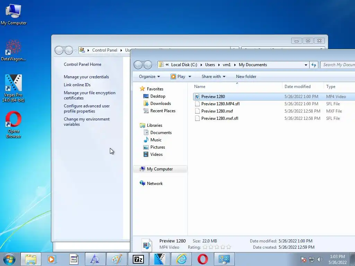Open Opera Browser desktop shortcut
This screenshot has width=355, height=266.
tap(14, 124)
